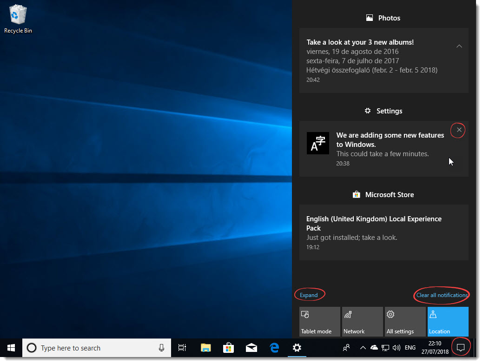Toggle the Network quick action tile

tap(362, 321)
